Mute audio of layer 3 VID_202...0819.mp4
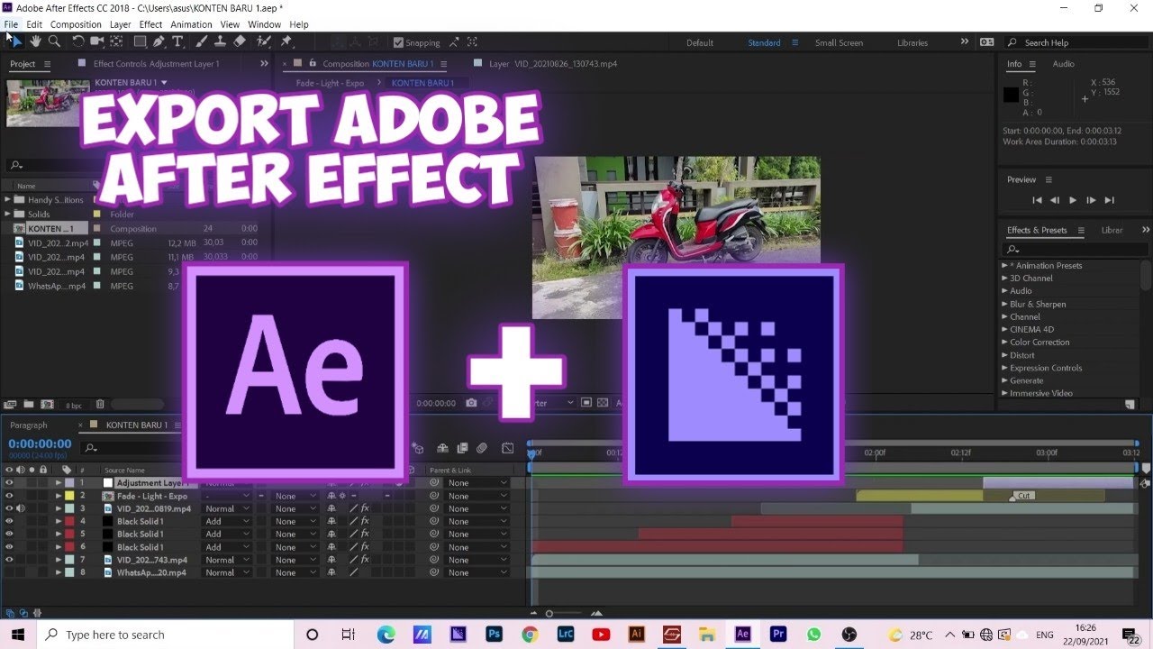Image resolution: width=1153 pixels, height=649 pixels. pos(20,508)
